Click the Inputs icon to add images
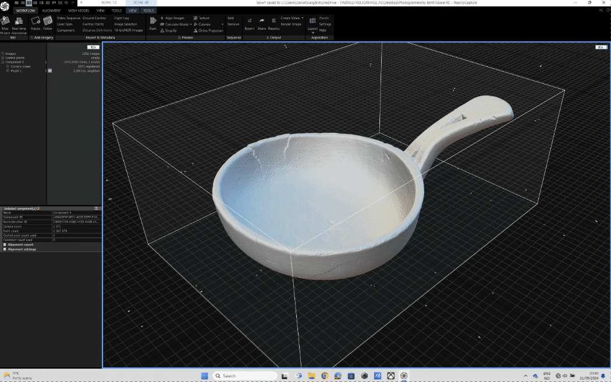 coord(35,22)
